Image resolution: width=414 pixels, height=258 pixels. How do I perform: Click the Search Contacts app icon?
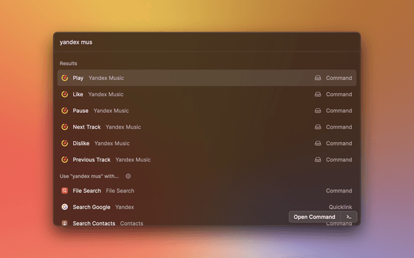(65, 223)
